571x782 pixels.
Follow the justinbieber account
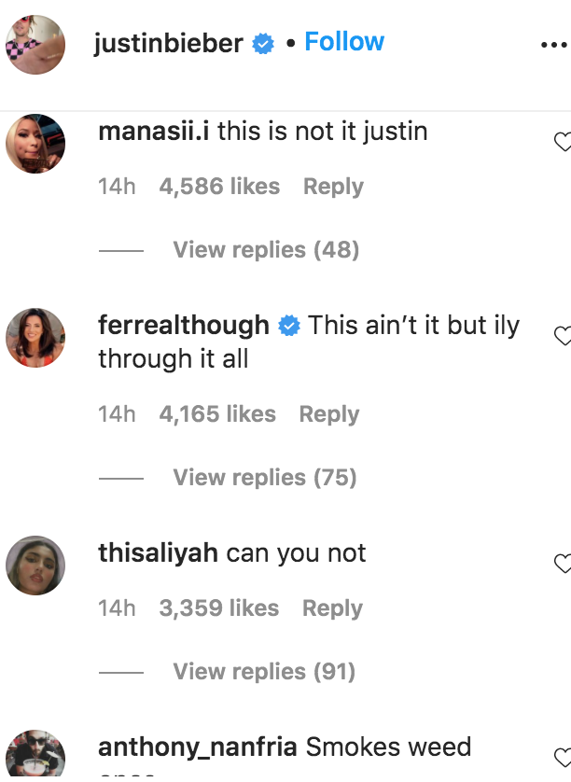point(344,41)
